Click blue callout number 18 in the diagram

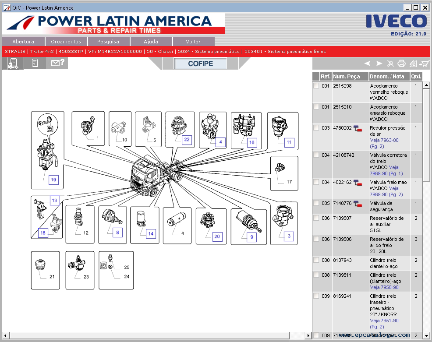[x=43, y=233]
